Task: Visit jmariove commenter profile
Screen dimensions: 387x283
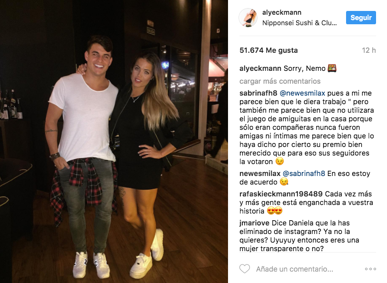Action: 254,223
